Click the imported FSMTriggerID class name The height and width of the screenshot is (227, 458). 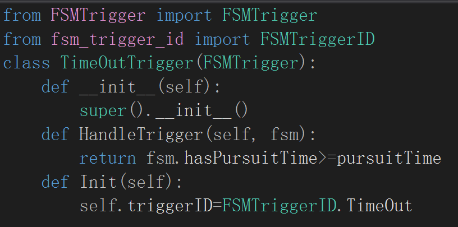pyautogui.click(x=317, y=39)
